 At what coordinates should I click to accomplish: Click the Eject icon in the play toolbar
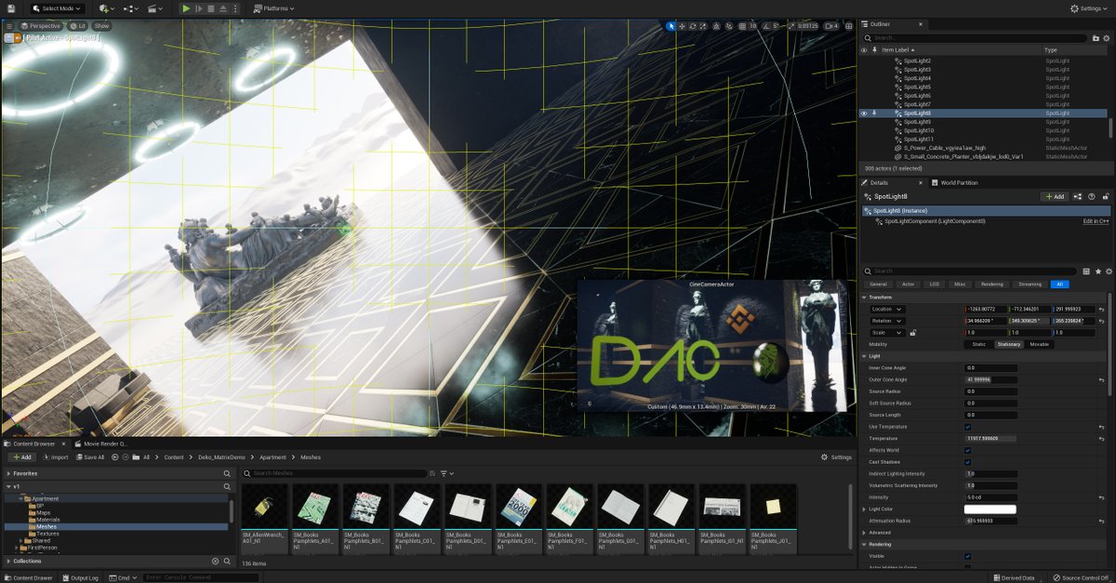223,8
